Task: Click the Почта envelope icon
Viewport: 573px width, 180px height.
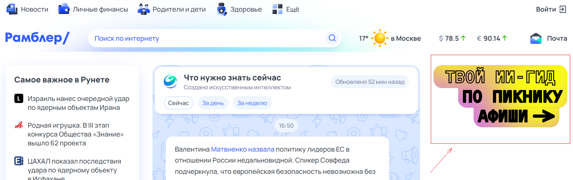Action: click(x=536, y=38)
